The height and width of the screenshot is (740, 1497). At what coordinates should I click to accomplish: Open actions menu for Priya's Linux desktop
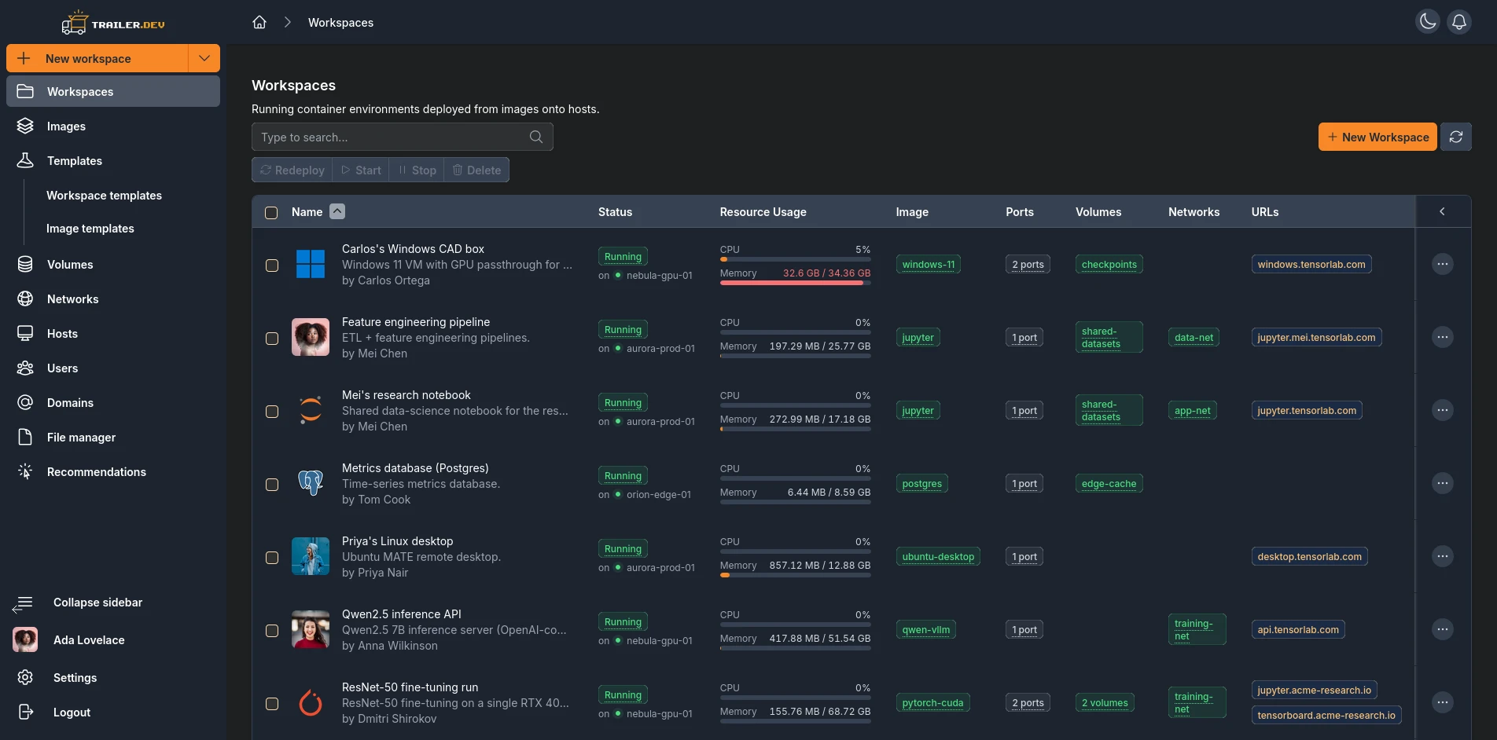(1443, 556)
